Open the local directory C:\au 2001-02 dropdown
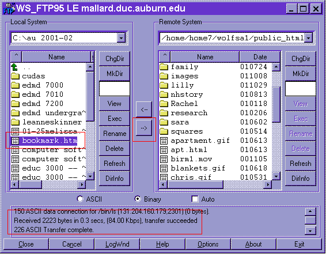 121,38
